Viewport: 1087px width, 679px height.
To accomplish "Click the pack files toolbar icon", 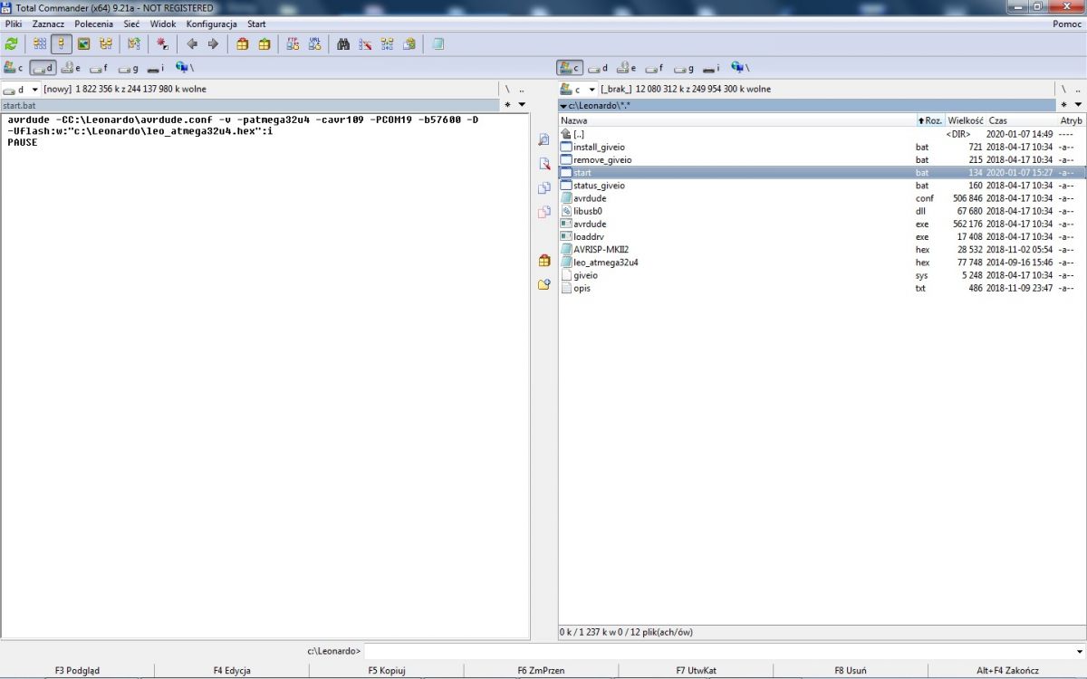I will 242,43.
